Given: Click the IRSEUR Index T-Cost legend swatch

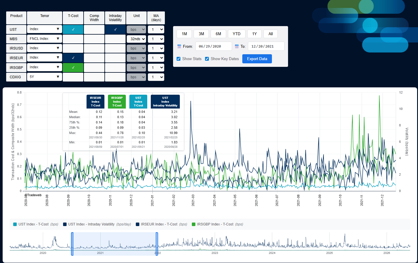Looking at the screenshot, I should [x=138, y=224].
